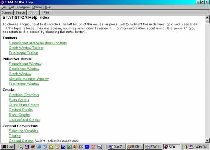Open Text/output Toolbar topic
This screenshot has width=210, height=150.
(x=23, y=53)
